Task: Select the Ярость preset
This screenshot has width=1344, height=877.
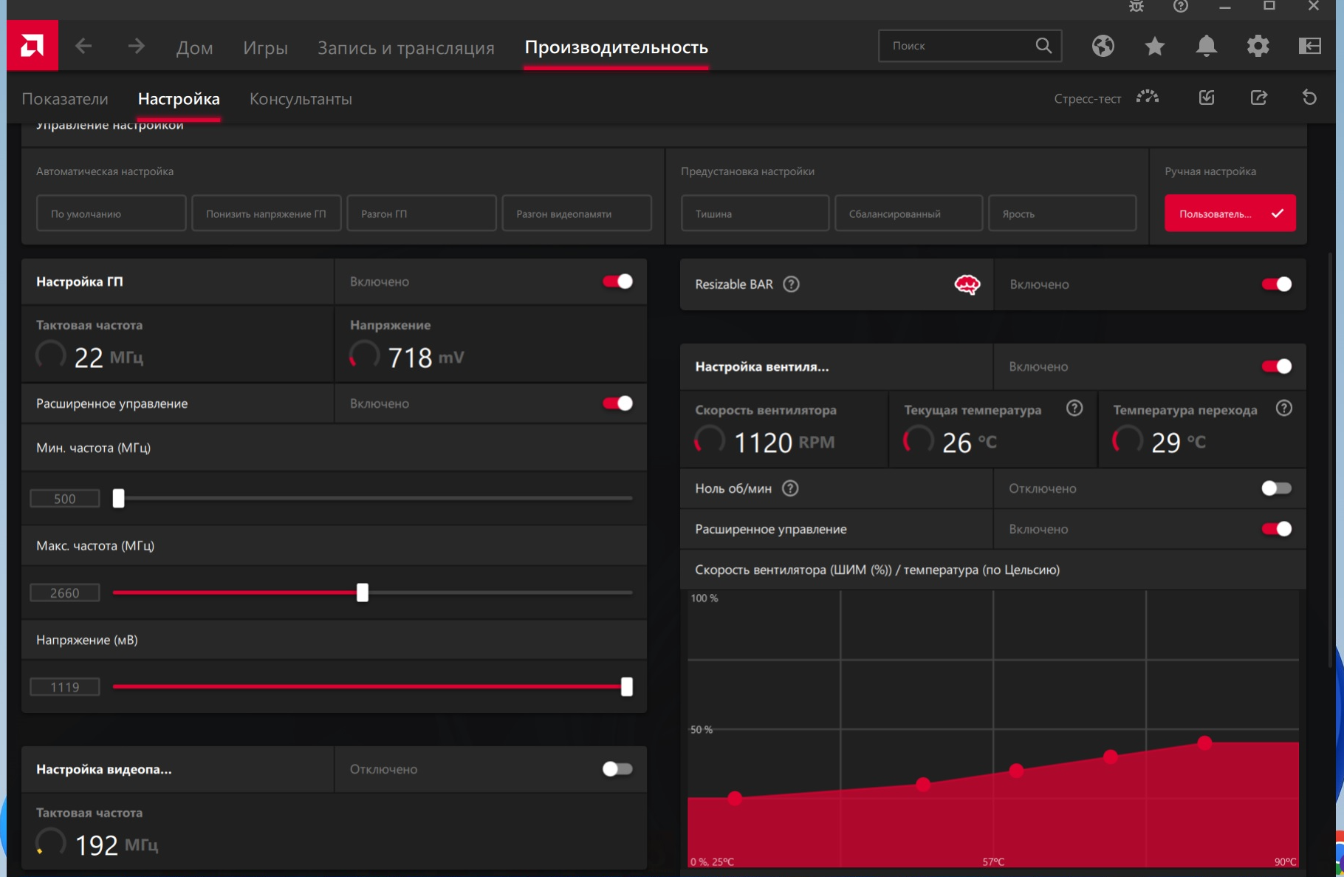Action: pyautogui.click(x=1062, y=214)
